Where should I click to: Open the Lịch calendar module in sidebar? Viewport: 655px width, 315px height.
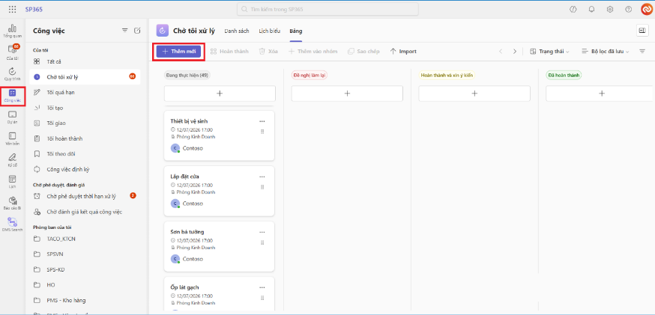(12, 181)
